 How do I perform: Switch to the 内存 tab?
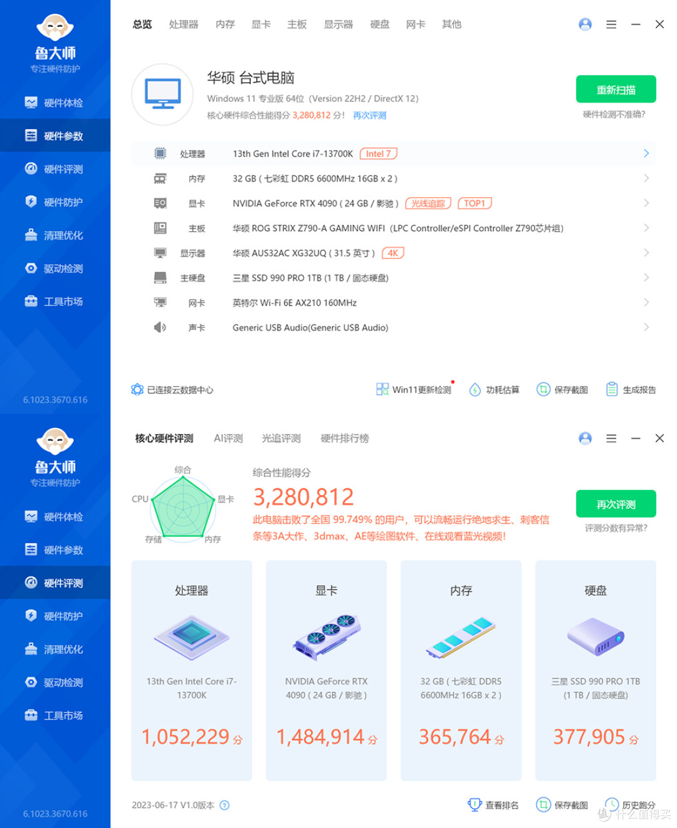[225, 24]
